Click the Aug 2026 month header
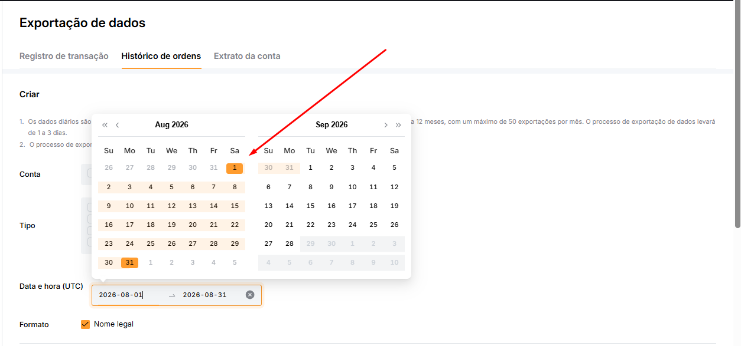Viewport: 741px width, 346px height. (171, 125)
